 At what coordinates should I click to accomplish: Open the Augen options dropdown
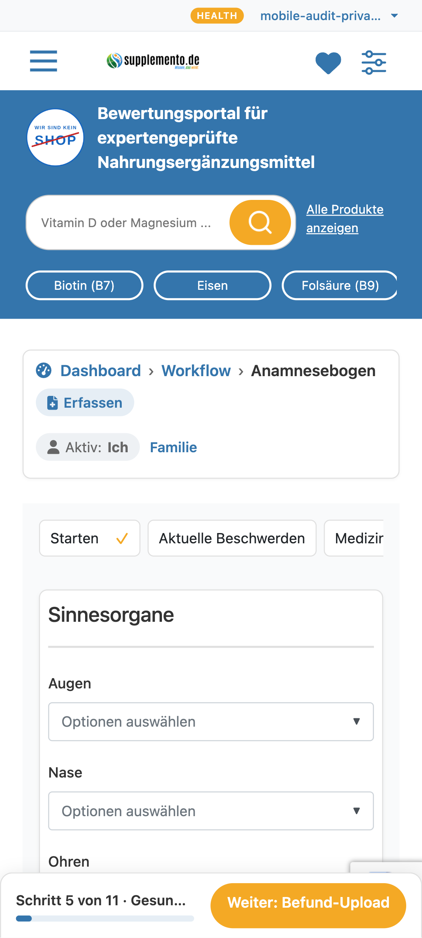coord(211,722)
